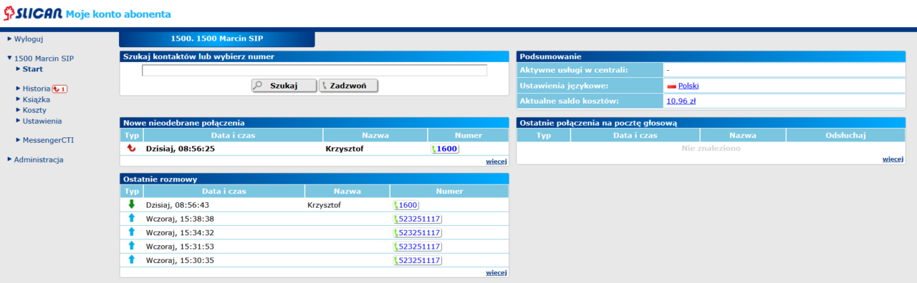Open the Książka menu item

[x=36, y=99]
